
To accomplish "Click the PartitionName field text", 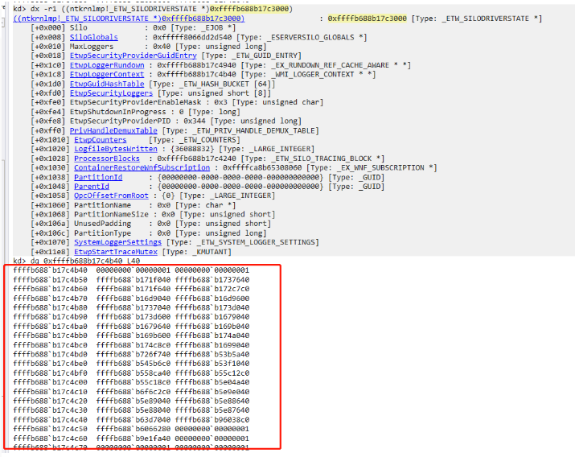I will pyautogui.click(x=102, y=205).
